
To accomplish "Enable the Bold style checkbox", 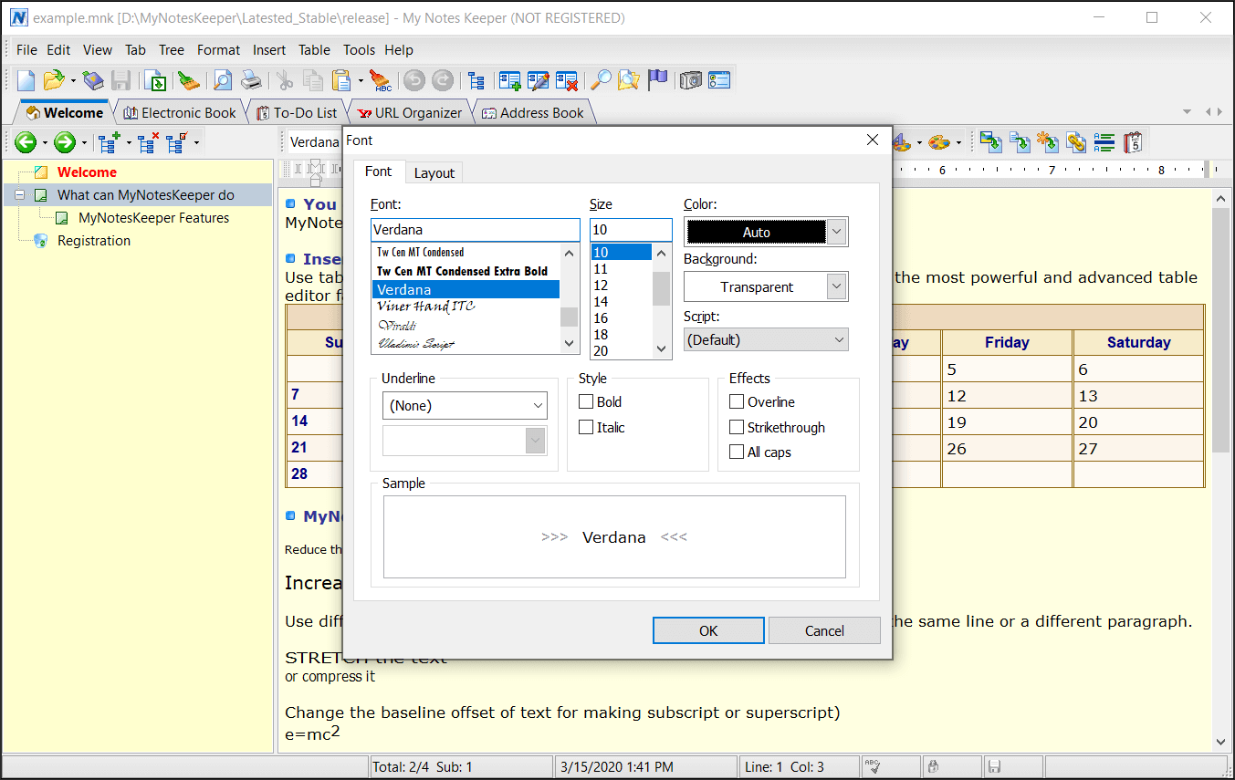I will 586,401.
